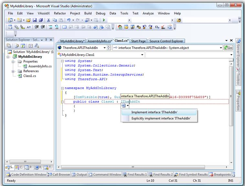The height and width of the screenshot is (186, 245).
Task: Switch to AssemblyInfo.cs tab
Action: pyautogui.click(x=100, y=41)
